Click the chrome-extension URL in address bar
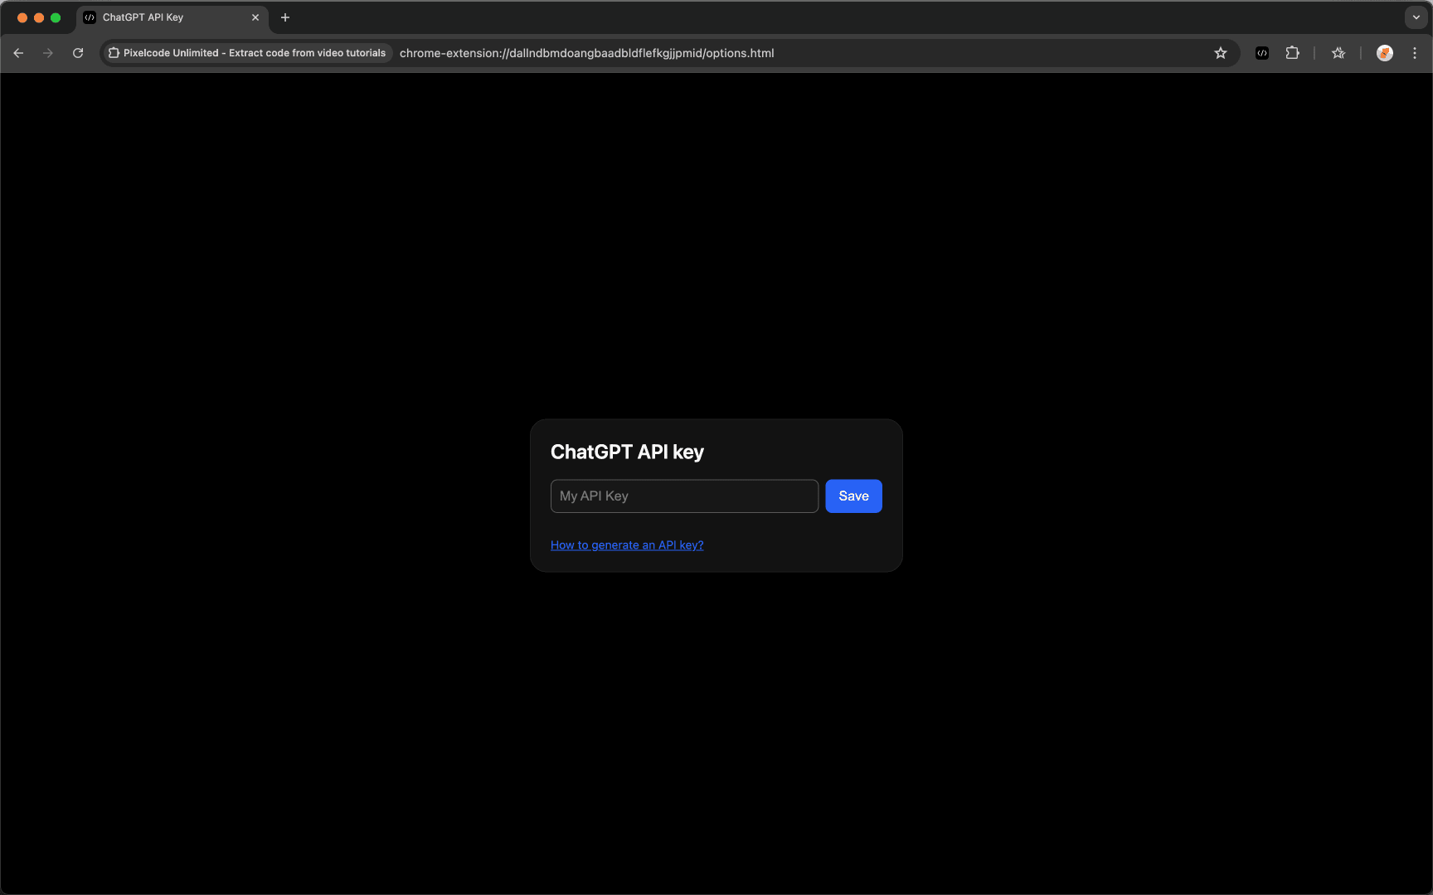 click(587, 53)
